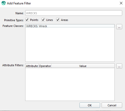
Task: Toggle the Lines primitive type checkbox
Action: click(43, 20)
